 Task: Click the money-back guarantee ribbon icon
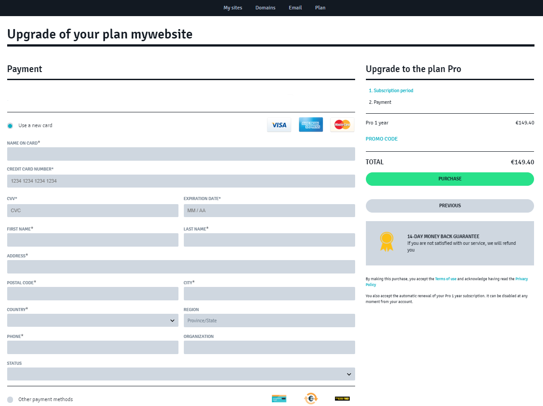(x=387, y=242)
